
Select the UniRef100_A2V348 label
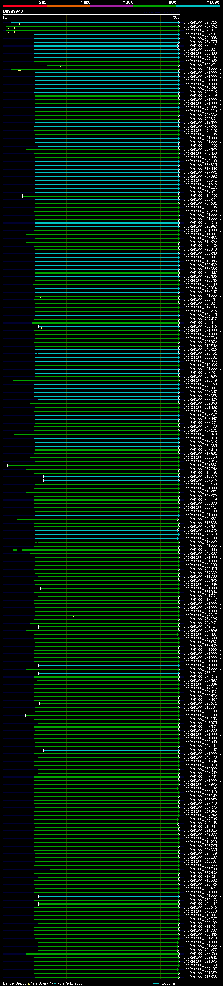point(200,250)
